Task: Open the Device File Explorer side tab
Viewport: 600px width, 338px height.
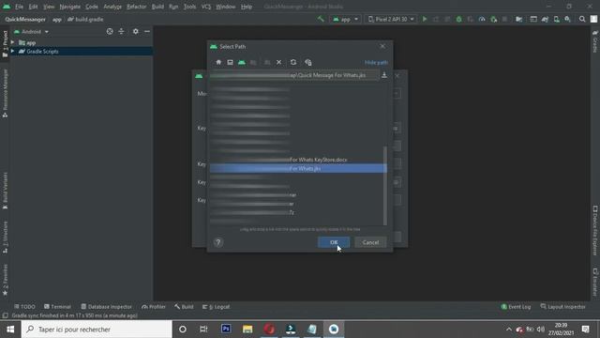Action: [x=595, y=231]
